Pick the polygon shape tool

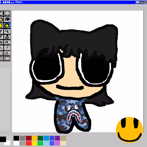[x=7, y=53]
